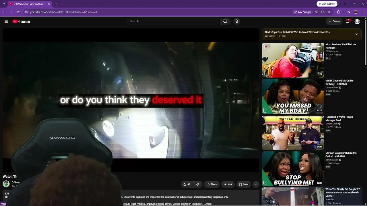Open Mom Realizes She Killed thumbnail

pos(293,60)
